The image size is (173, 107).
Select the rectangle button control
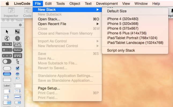pos(7,80)
